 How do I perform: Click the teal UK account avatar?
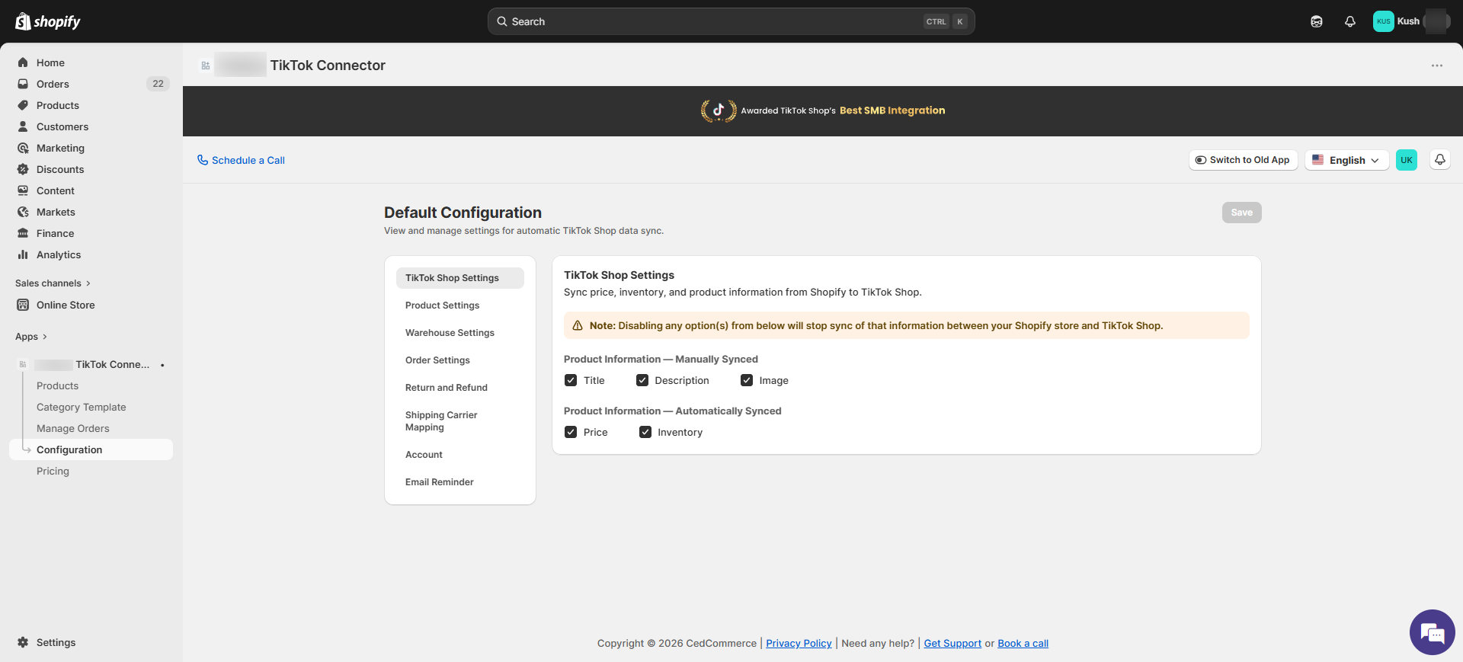[1406, 160]
